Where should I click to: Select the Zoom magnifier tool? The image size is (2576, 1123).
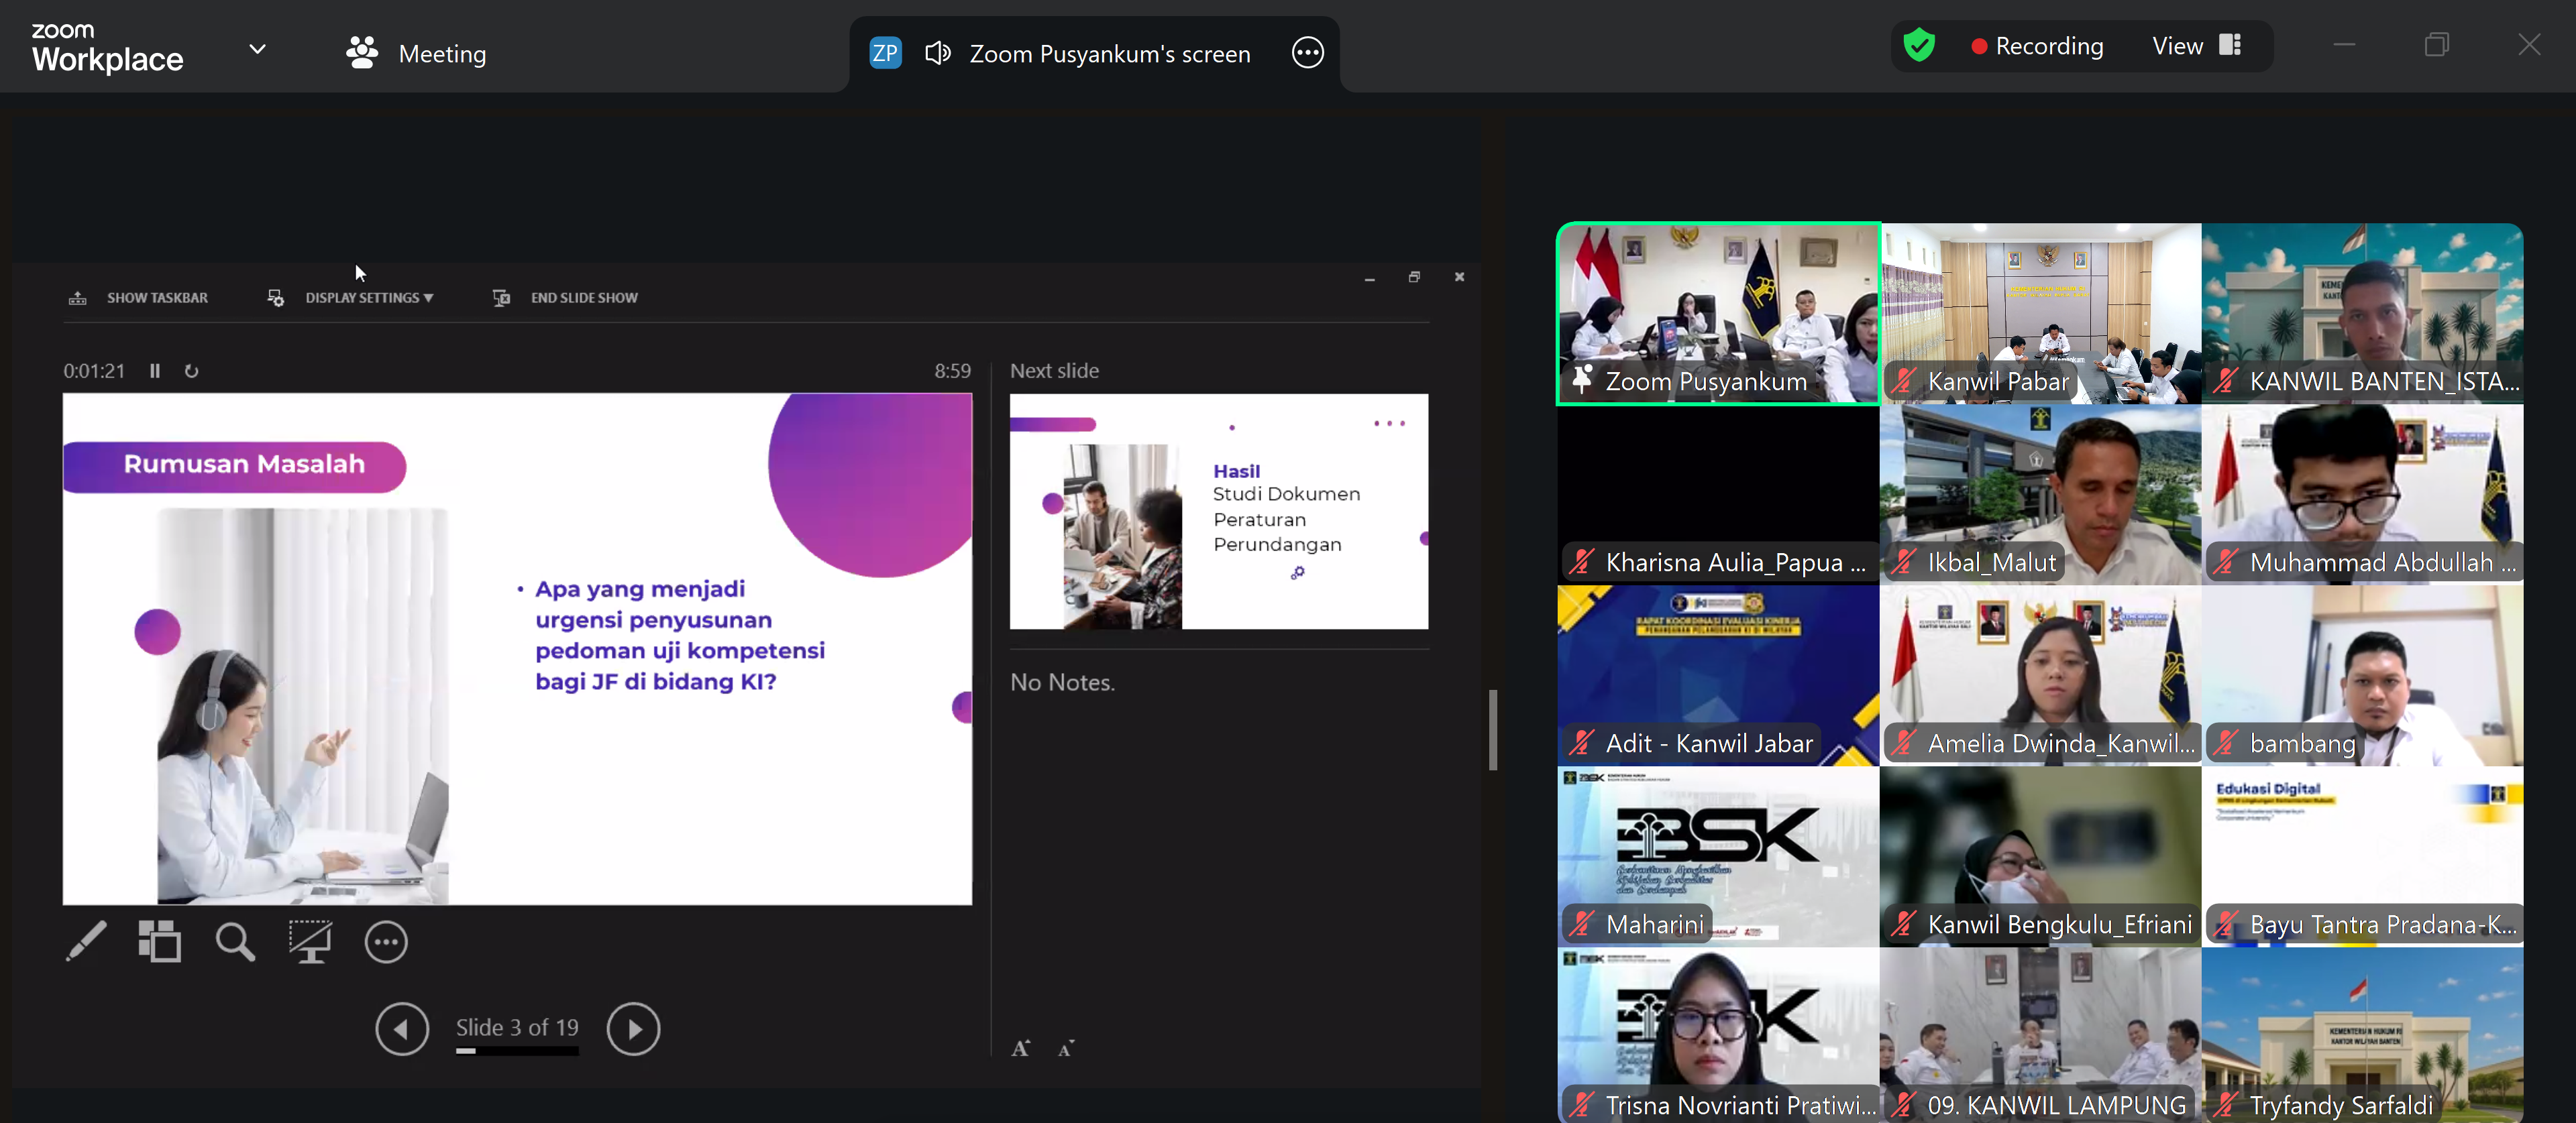pos(234,941)
